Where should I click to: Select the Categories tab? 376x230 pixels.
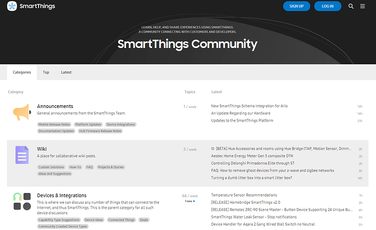coord(22,72)
